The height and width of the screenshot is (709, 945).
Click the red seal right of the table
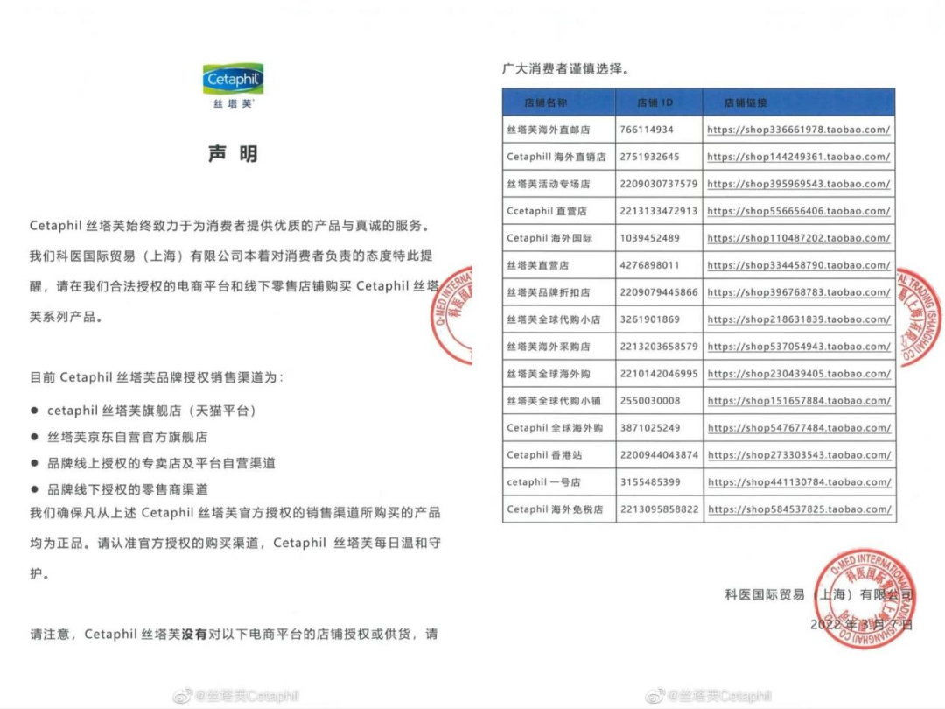(x=917, y=316)
